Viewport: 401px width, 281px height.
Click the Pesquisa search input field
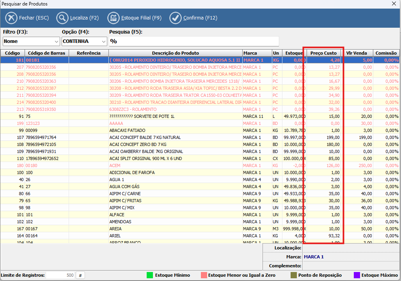(194, 41)
